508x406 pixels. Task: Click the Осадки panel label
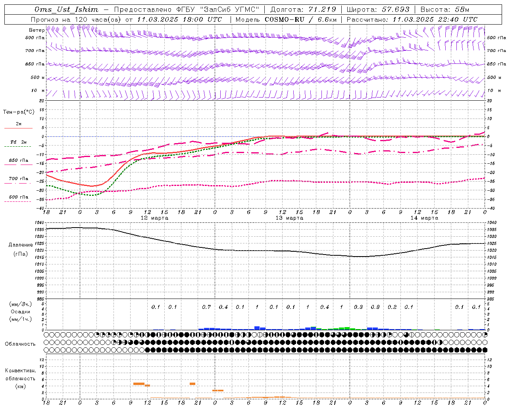[x=21, y=312]
